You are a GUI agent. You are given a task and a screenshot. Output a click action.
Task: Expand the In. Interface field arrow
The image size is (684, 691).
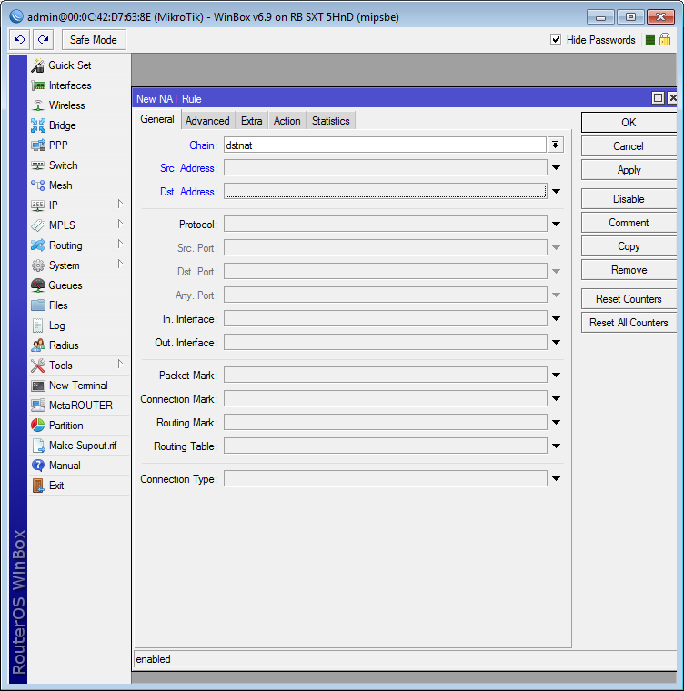557,318
